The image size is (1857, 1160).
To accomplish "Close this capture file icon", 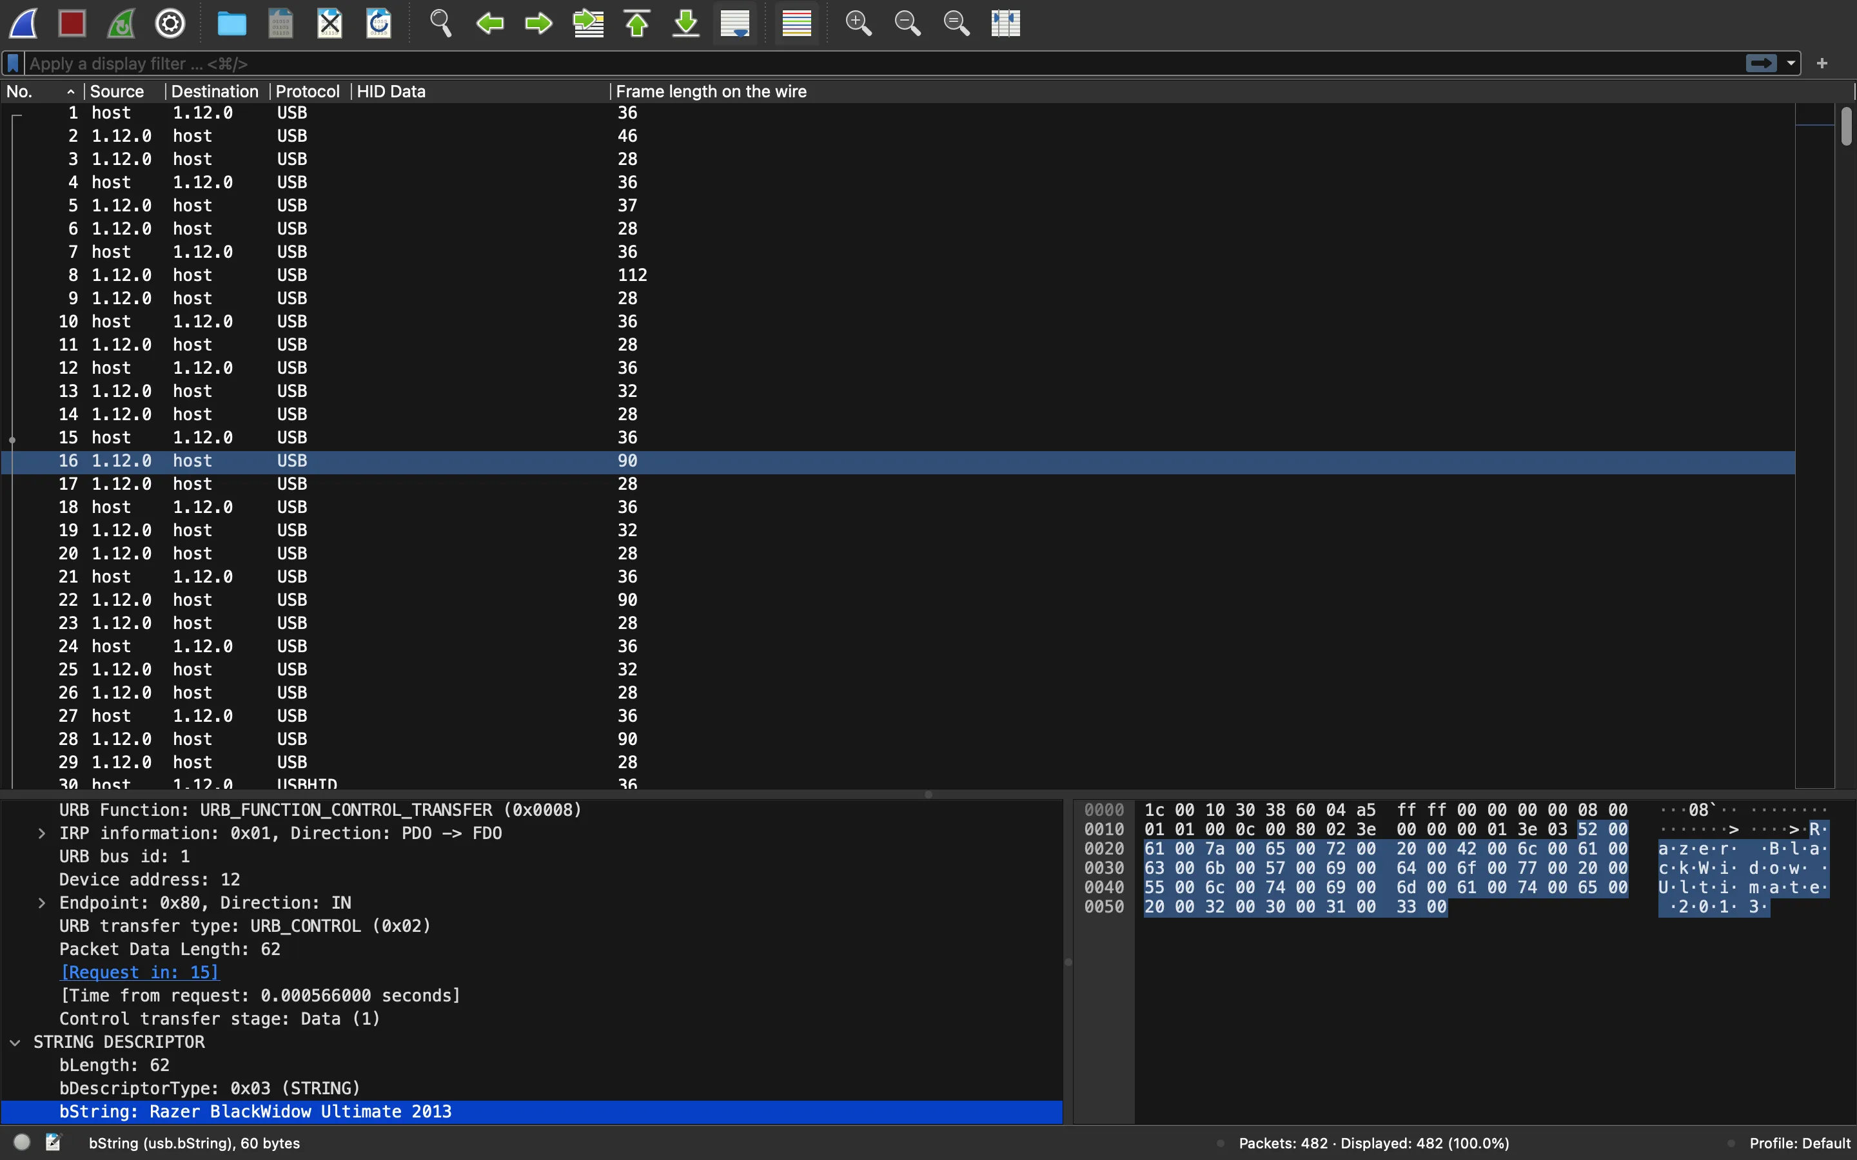I will 330,23.
